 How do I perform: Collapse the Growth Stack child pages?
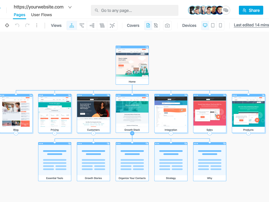pos(132,133)
